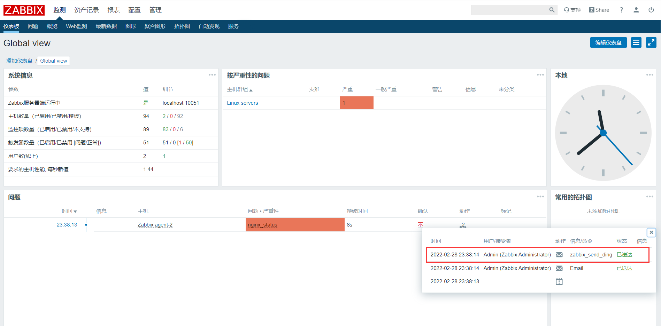Image resolution: width=661 pixels, height=326 pixels.
Task: Open the dashboard list menu icon
Action: click(636, 42)
